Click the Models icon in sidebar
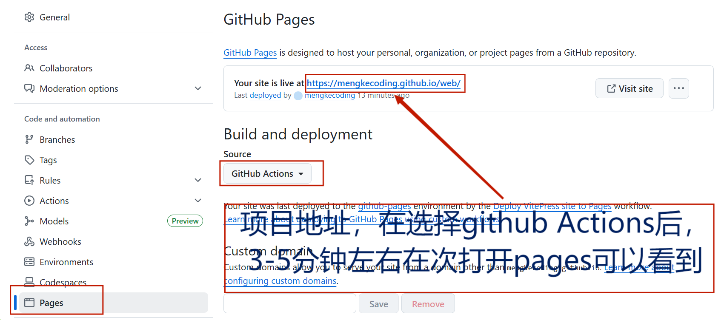Image resolution: width=724 pixels, height=320 pixels. coord(29,221)
